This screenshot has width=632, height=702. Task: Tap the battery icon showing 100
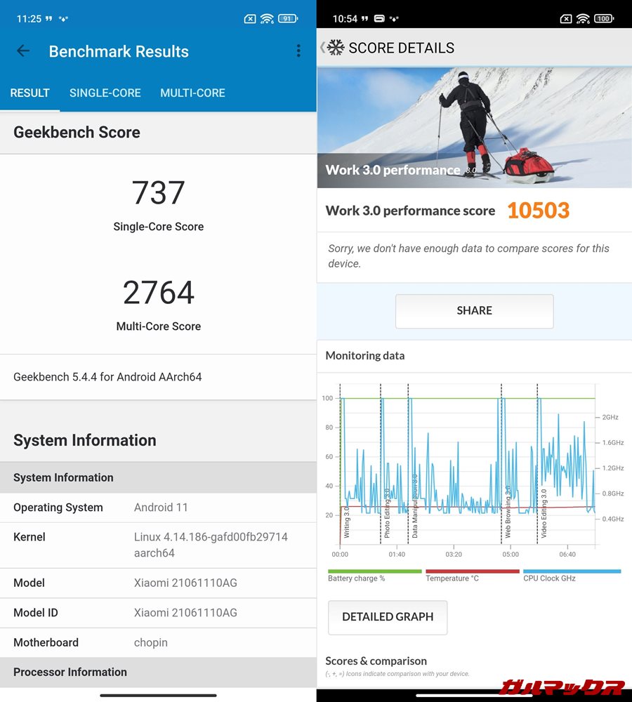[x=603, y=19]
